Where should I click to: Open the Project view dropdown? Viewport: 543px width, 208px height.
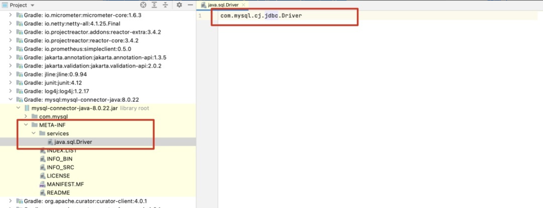click(x=32, y=5)
